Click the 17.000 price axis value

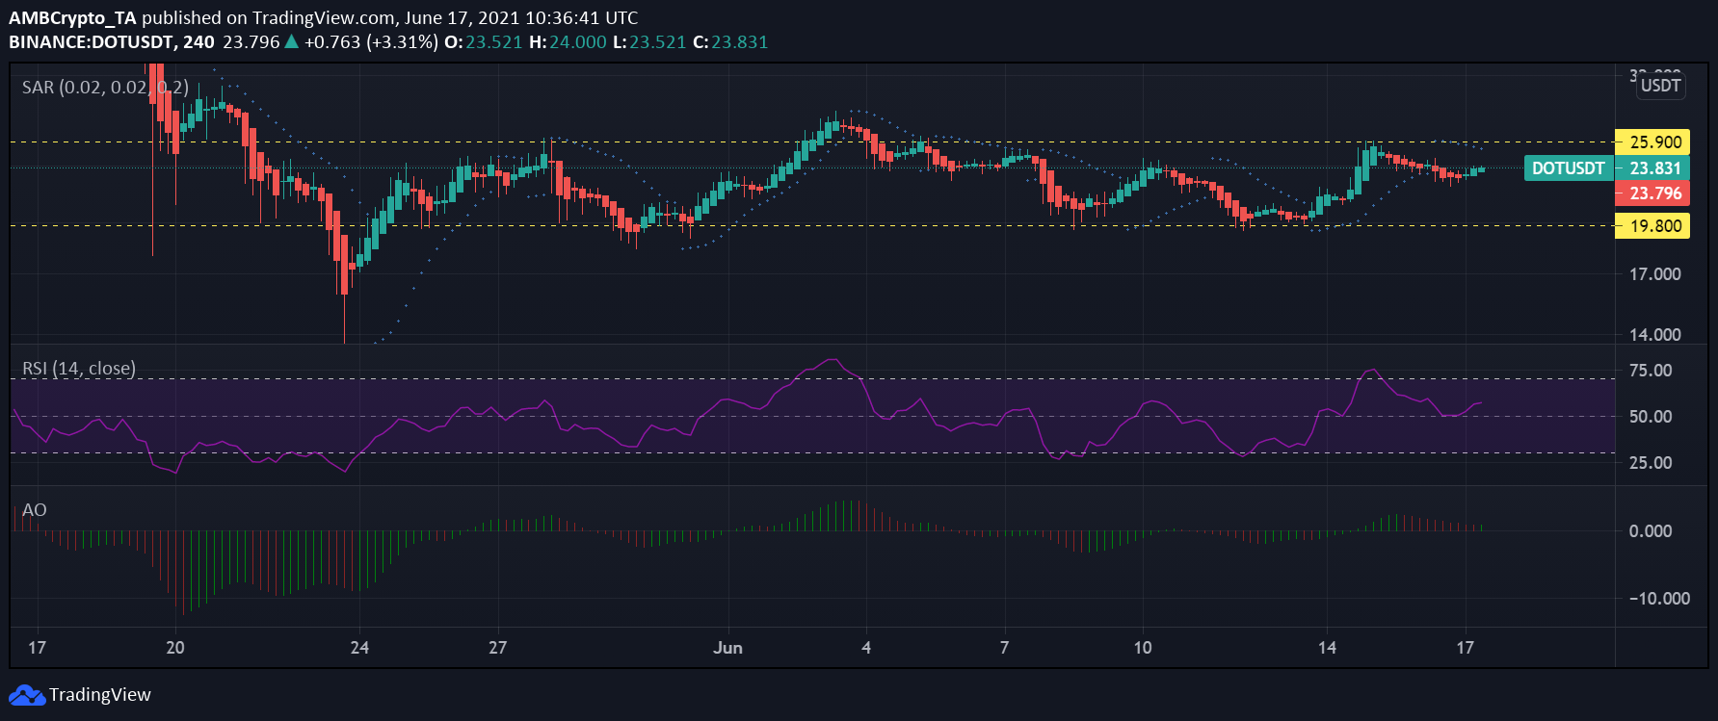[x=1655, y=274]
